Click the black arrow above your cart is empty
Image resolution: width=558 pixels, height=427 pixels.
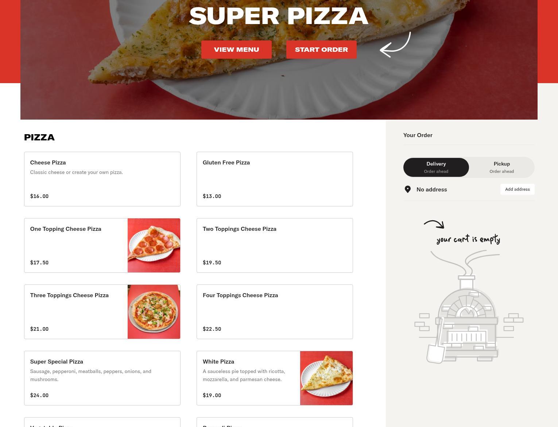tap(434, 224)
